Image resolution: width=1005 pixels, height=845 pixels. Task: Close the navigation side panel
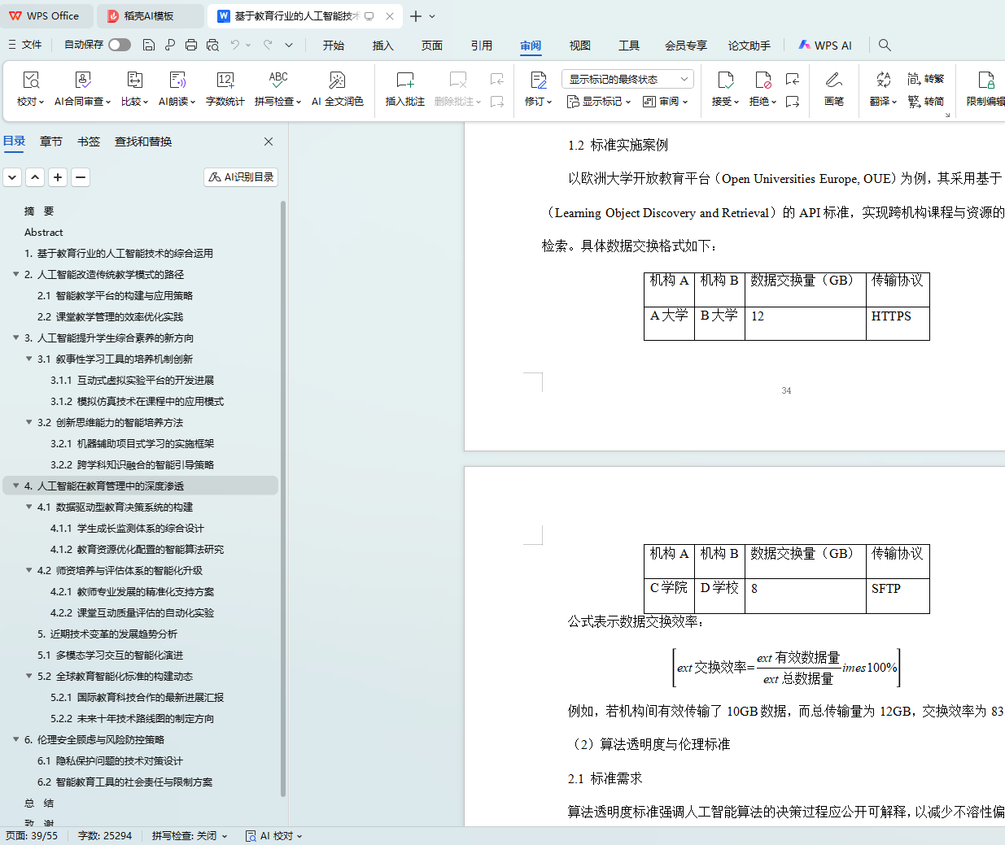point(269,142)
